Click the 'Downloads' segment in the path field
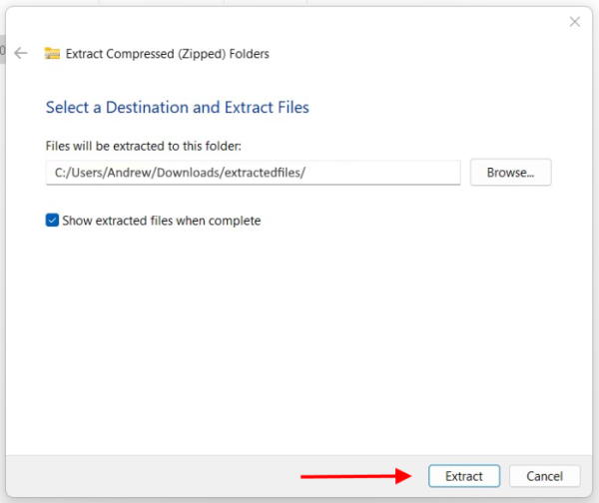Screen dimensions: 599x503 (x=188, y=173)
